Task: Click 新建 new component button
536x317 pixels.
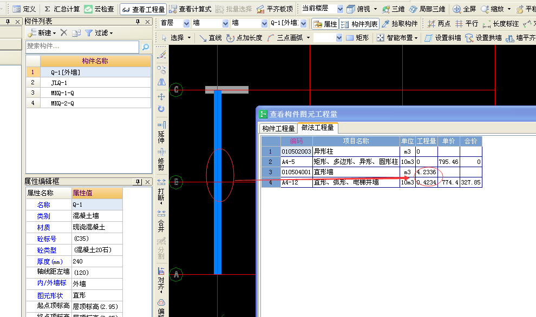Action: click(42, 33)
